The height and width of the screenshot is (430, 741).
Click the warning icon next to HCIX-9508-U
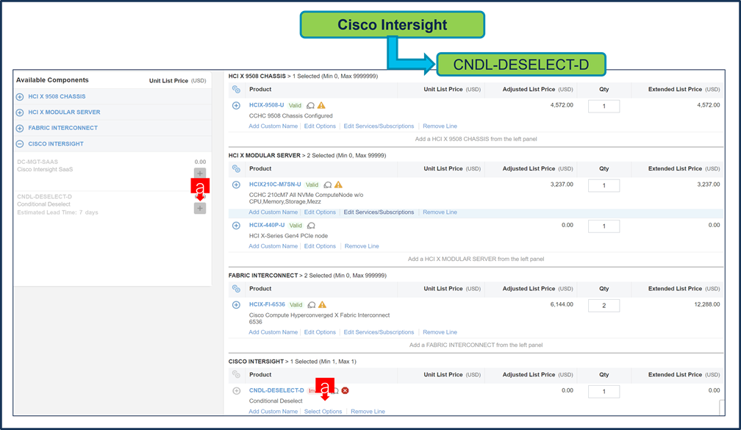[321, 105]
